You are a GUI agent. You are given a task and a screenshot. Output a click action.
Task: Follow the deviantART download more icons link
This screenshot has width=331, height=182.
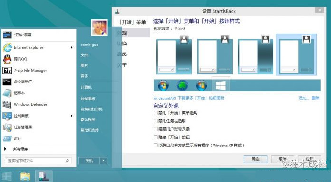(189, 98)
